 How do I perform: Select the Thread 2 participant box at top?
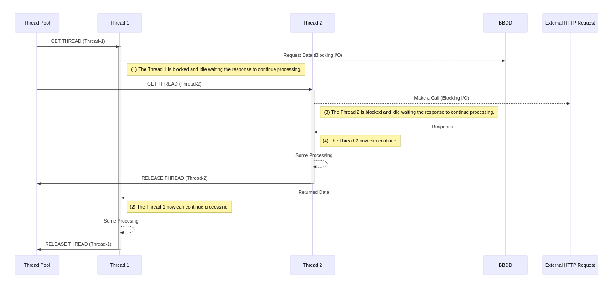click(312, 23)
